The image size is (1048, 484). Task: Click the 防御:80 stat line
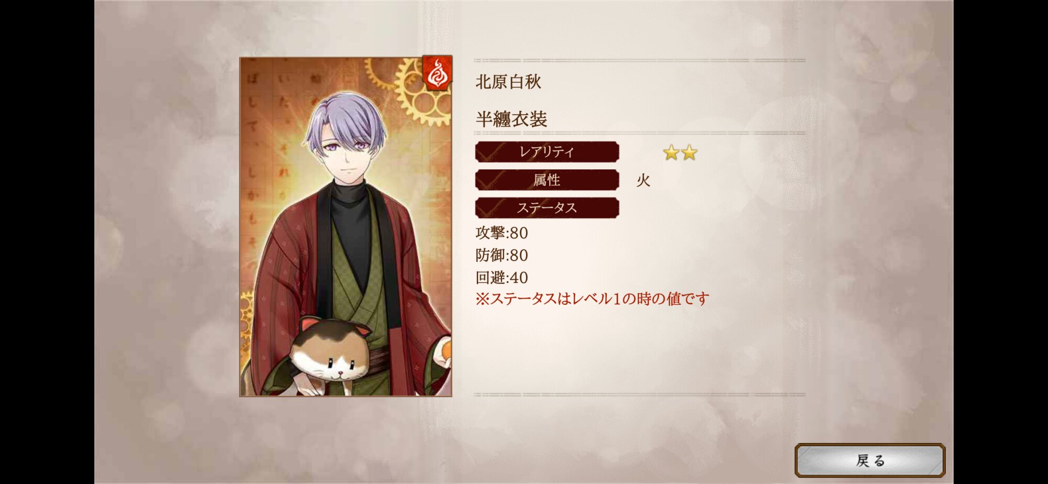coord(501,255)
